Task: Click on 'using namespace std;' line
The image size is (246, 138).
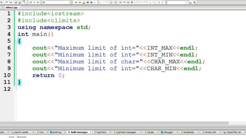Action: tap(54, 27)
